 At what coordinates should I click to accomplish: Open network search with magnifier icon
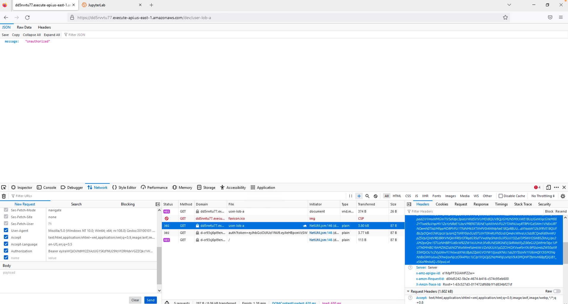[367, 196]
